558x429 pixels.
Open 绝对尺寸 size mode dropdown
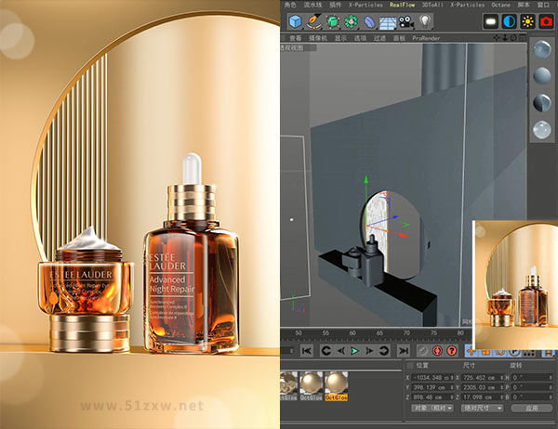[x=482, y=408]
